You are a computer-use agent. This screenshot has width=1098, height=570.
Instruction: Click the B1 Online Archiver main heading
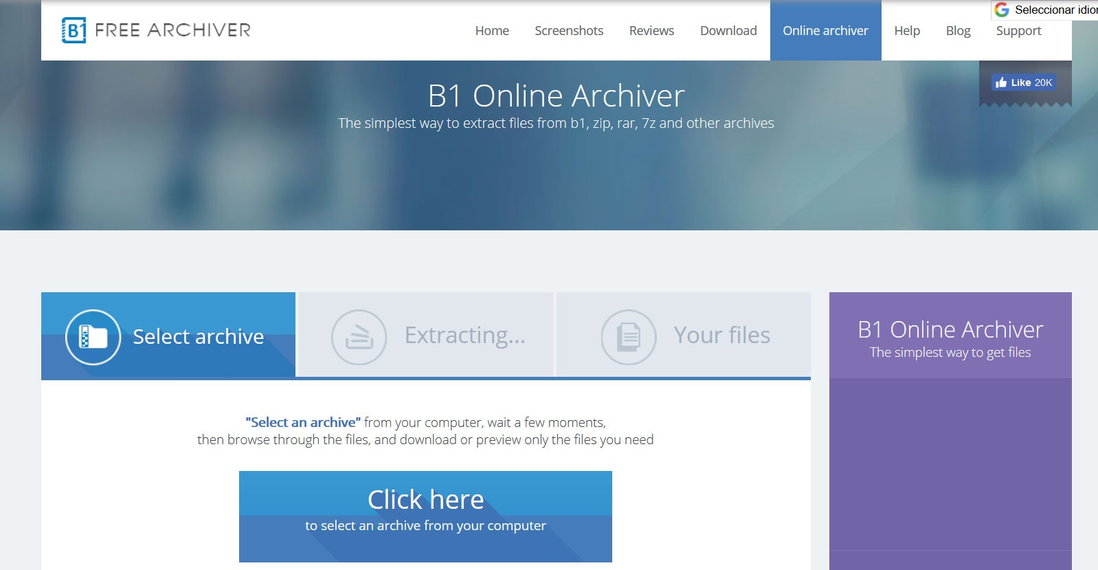(556, 96)
